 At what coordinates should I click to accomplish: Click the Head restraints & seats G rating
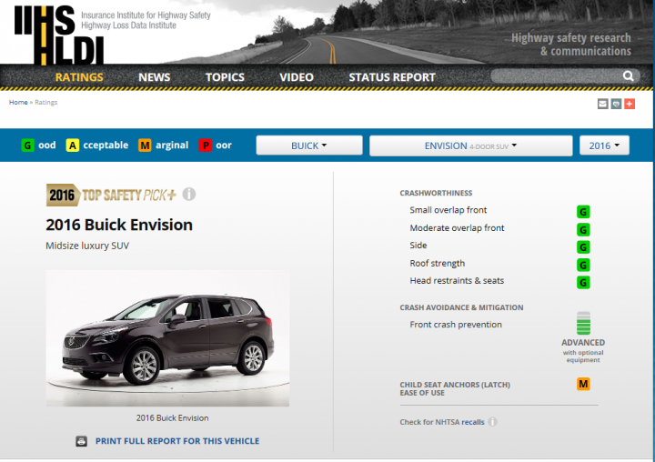tap(583, 282)
